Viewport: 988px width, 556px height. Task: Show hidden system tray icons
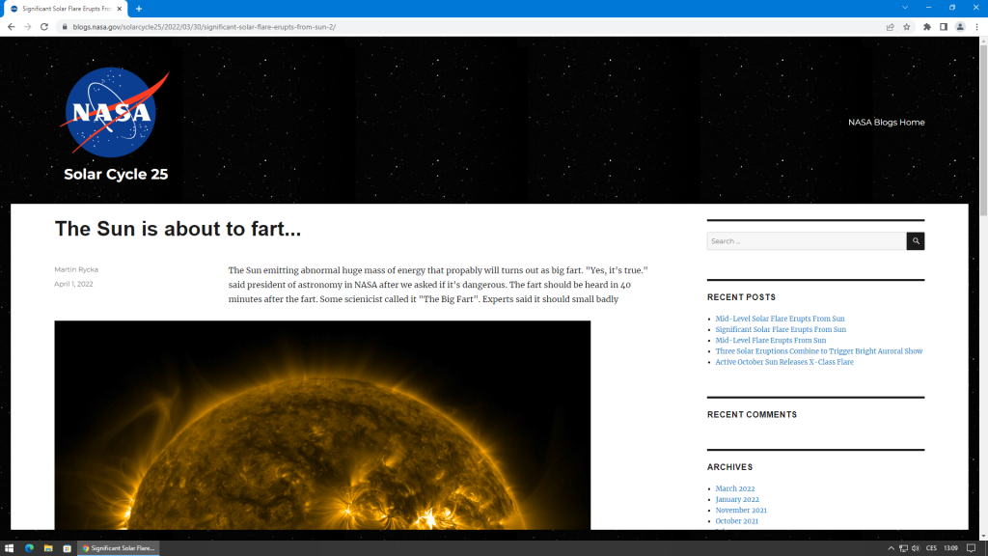click(891, 548)
